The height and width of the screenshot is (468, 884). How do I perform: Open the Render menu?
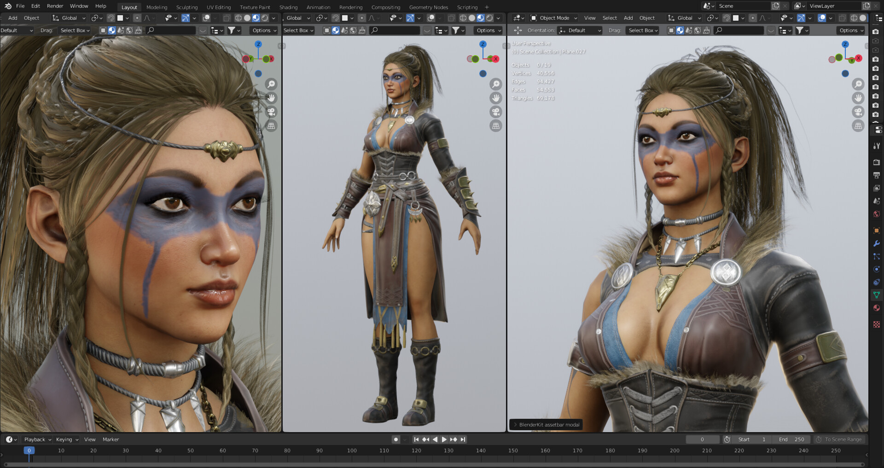[x=55, y=6]
